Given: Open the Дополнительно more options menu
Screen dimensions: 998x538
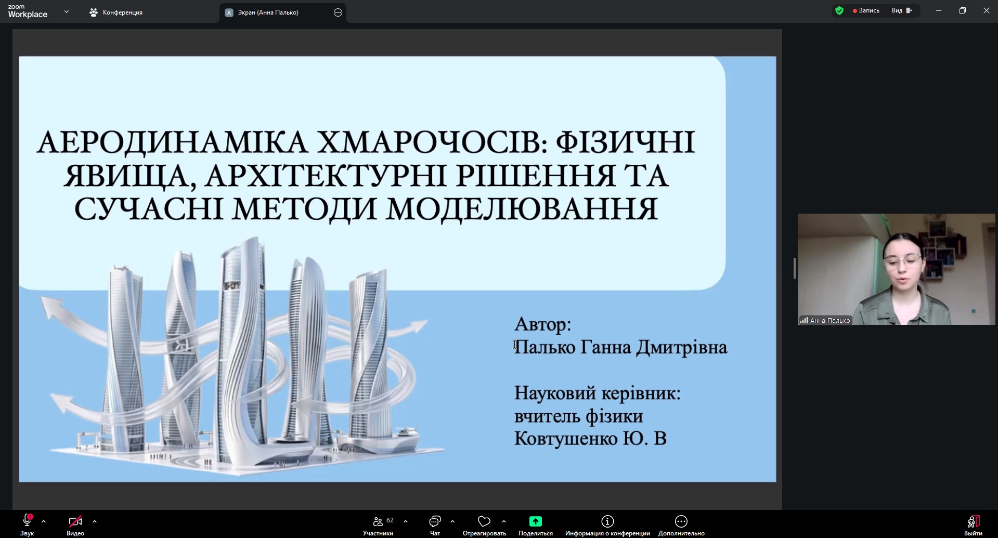Looking at the screenshot, I should (681, 521).
